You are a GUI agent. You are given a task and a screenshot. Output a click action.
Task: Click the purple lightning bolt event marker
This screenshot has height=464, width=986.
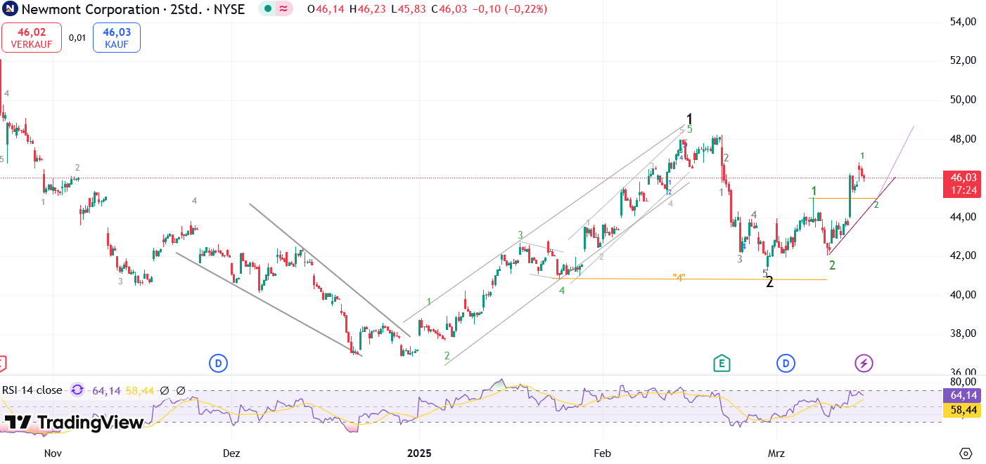tap(864, 363)
